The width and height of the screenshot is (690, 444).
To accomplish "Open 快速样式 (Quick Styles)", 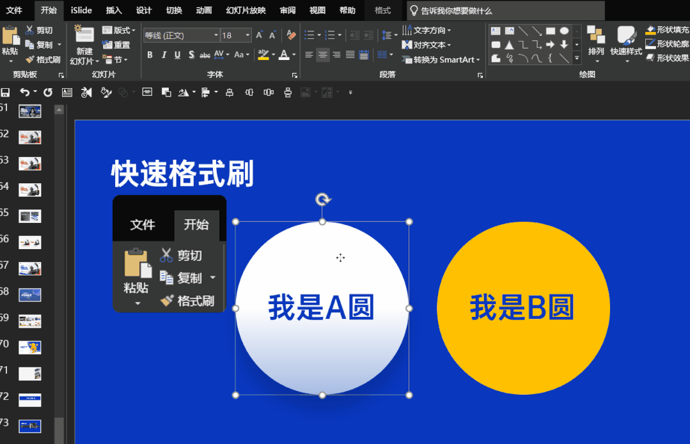I will point(626,43).
